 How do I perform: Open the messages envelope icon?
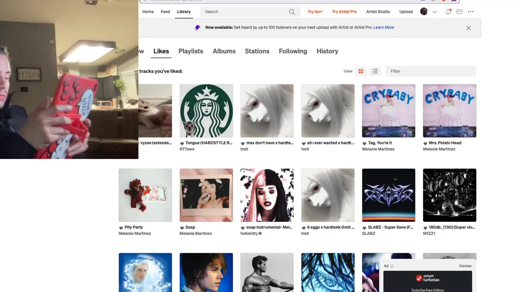pos(459,12)
